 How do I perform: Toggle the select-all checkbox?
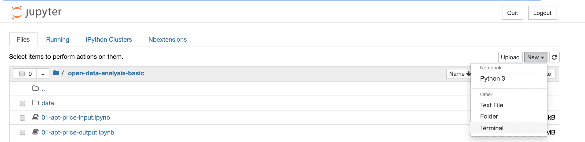[22, 74]
